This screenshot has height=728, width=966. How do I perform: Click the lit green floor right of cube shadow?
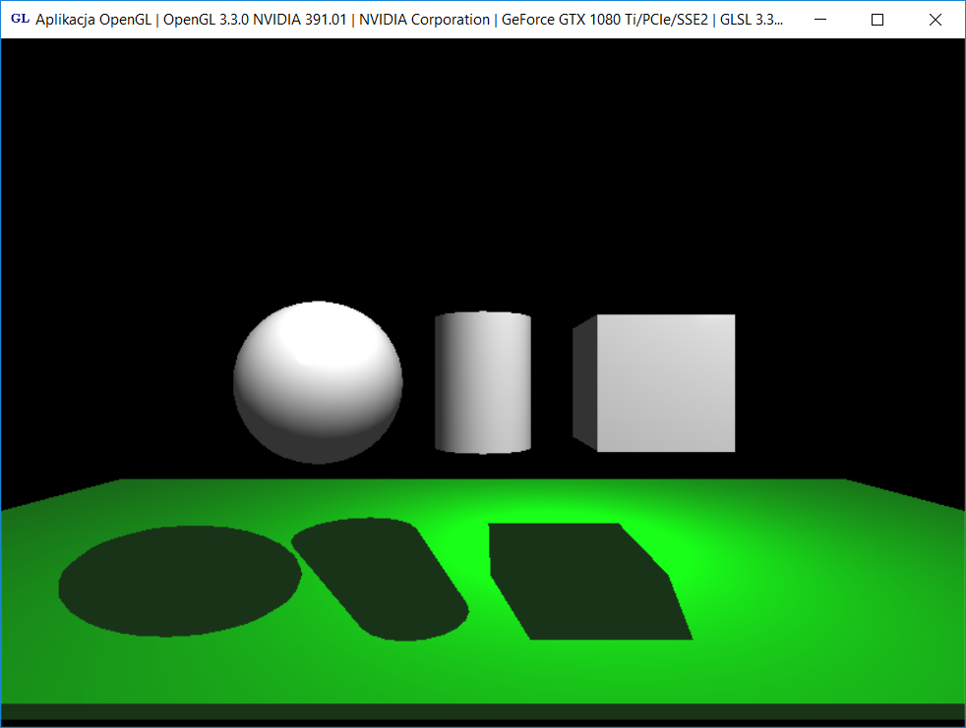pyautogui.click(x=787, y=589)
